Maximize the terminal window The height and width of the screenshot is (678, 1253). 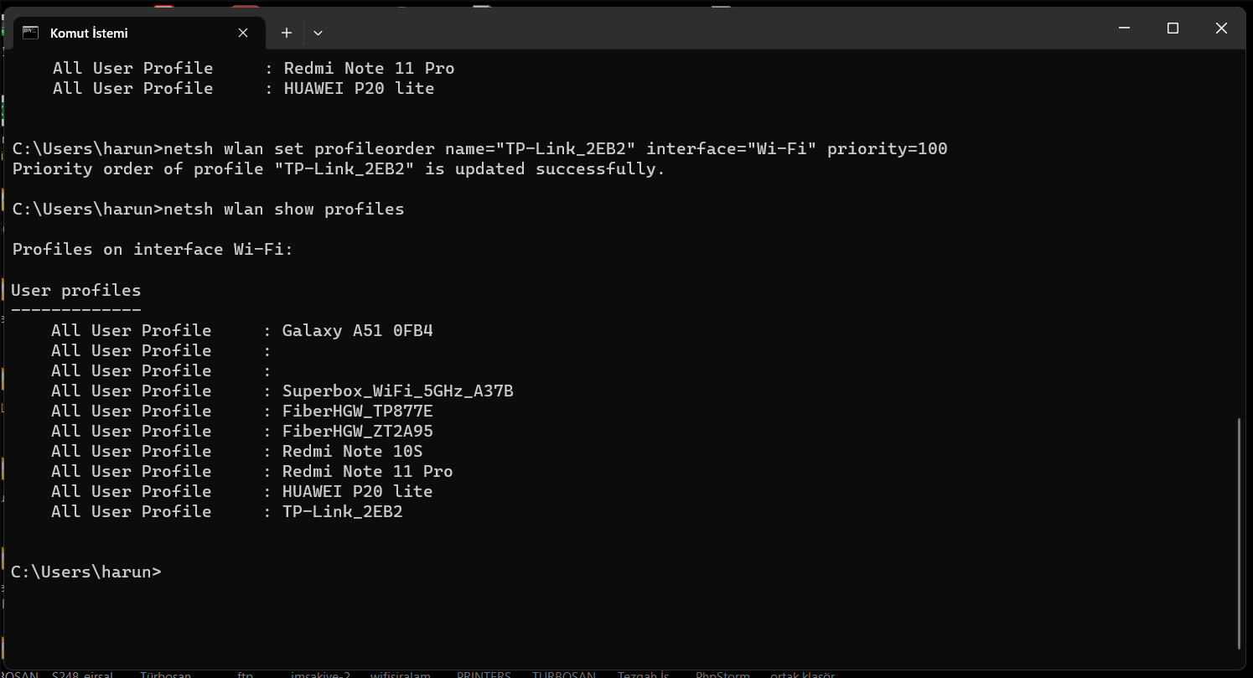[1173, 28]
